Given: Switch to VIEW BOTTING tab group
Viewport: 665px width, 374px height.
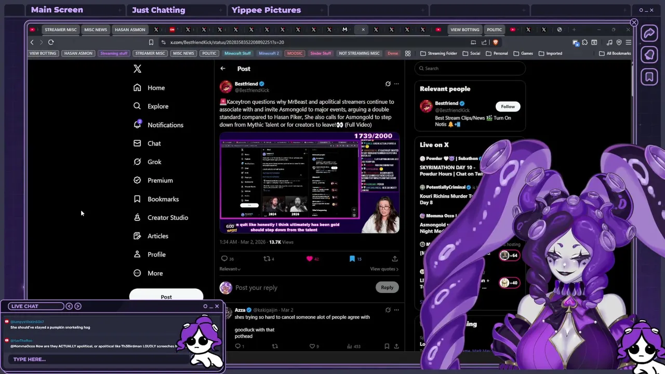Looking at the screenshot, I should click(464, 30).
